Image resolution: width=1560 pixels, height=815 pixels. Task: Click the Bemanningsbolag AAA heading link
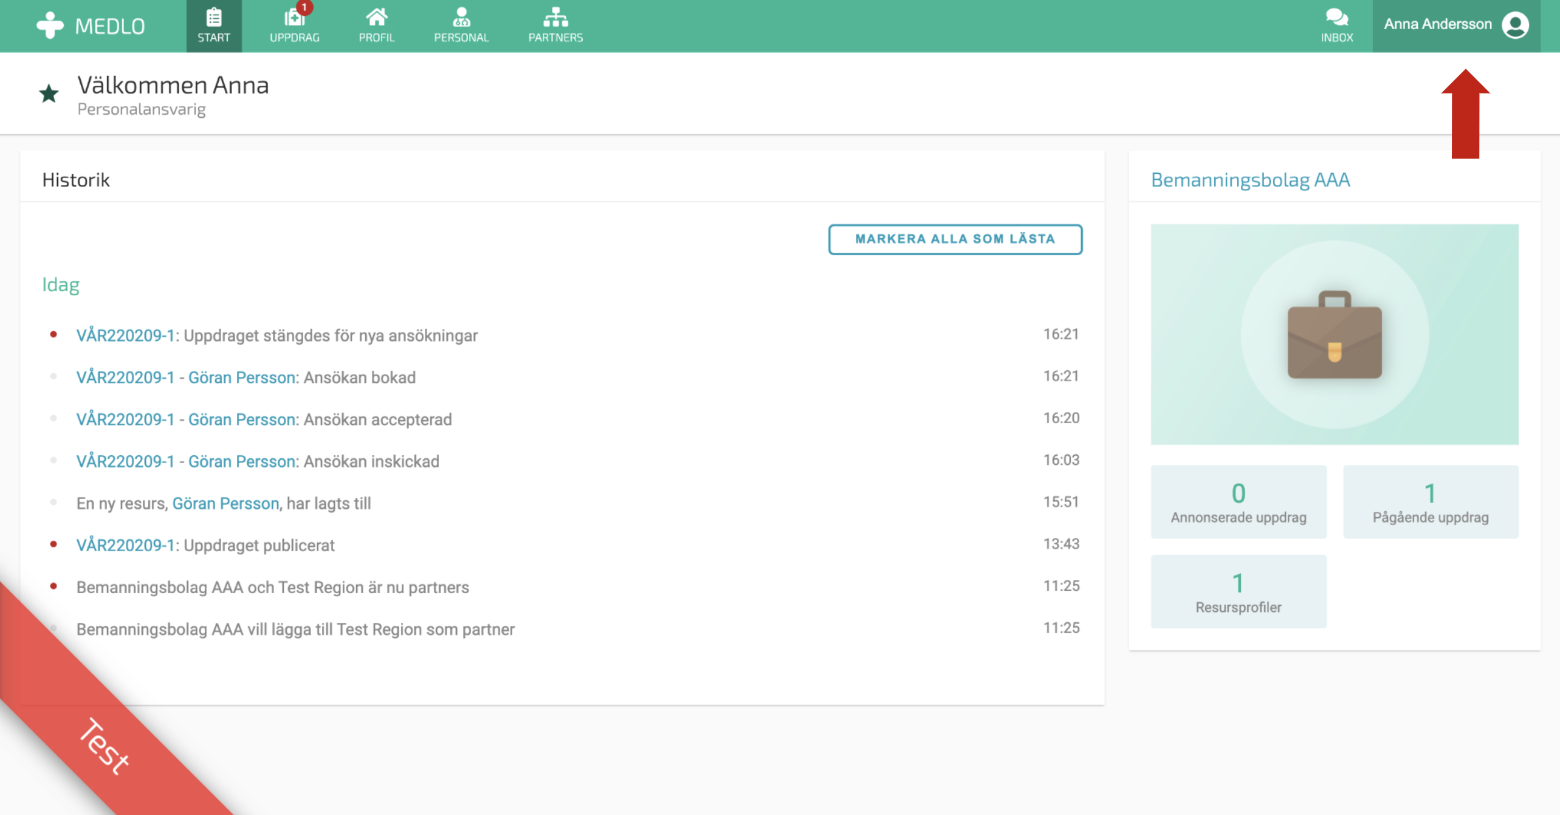[1250, 180]
